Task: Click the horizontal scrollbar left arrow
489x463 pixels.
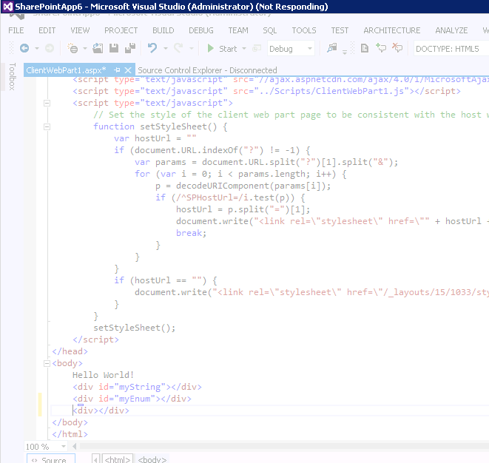Action: [74, 447]
